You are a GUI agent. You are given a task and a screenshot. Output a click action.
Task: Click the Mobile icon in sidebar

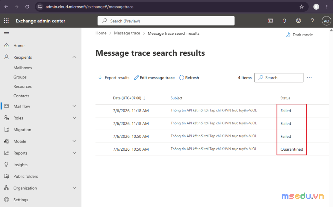[7, 141]
